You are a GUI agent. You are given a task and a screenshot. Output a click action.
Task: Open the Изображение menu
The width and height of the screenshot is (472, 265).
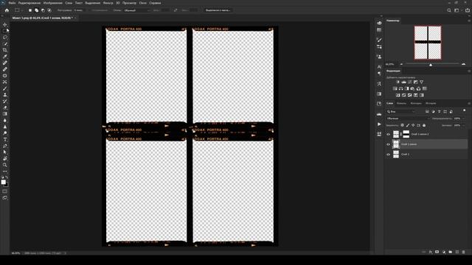click(52, 3)
